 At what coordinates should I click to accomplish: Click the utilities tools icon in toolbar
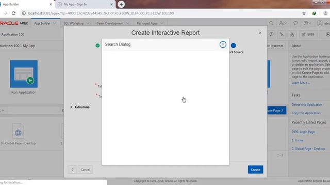pos(282,34)
